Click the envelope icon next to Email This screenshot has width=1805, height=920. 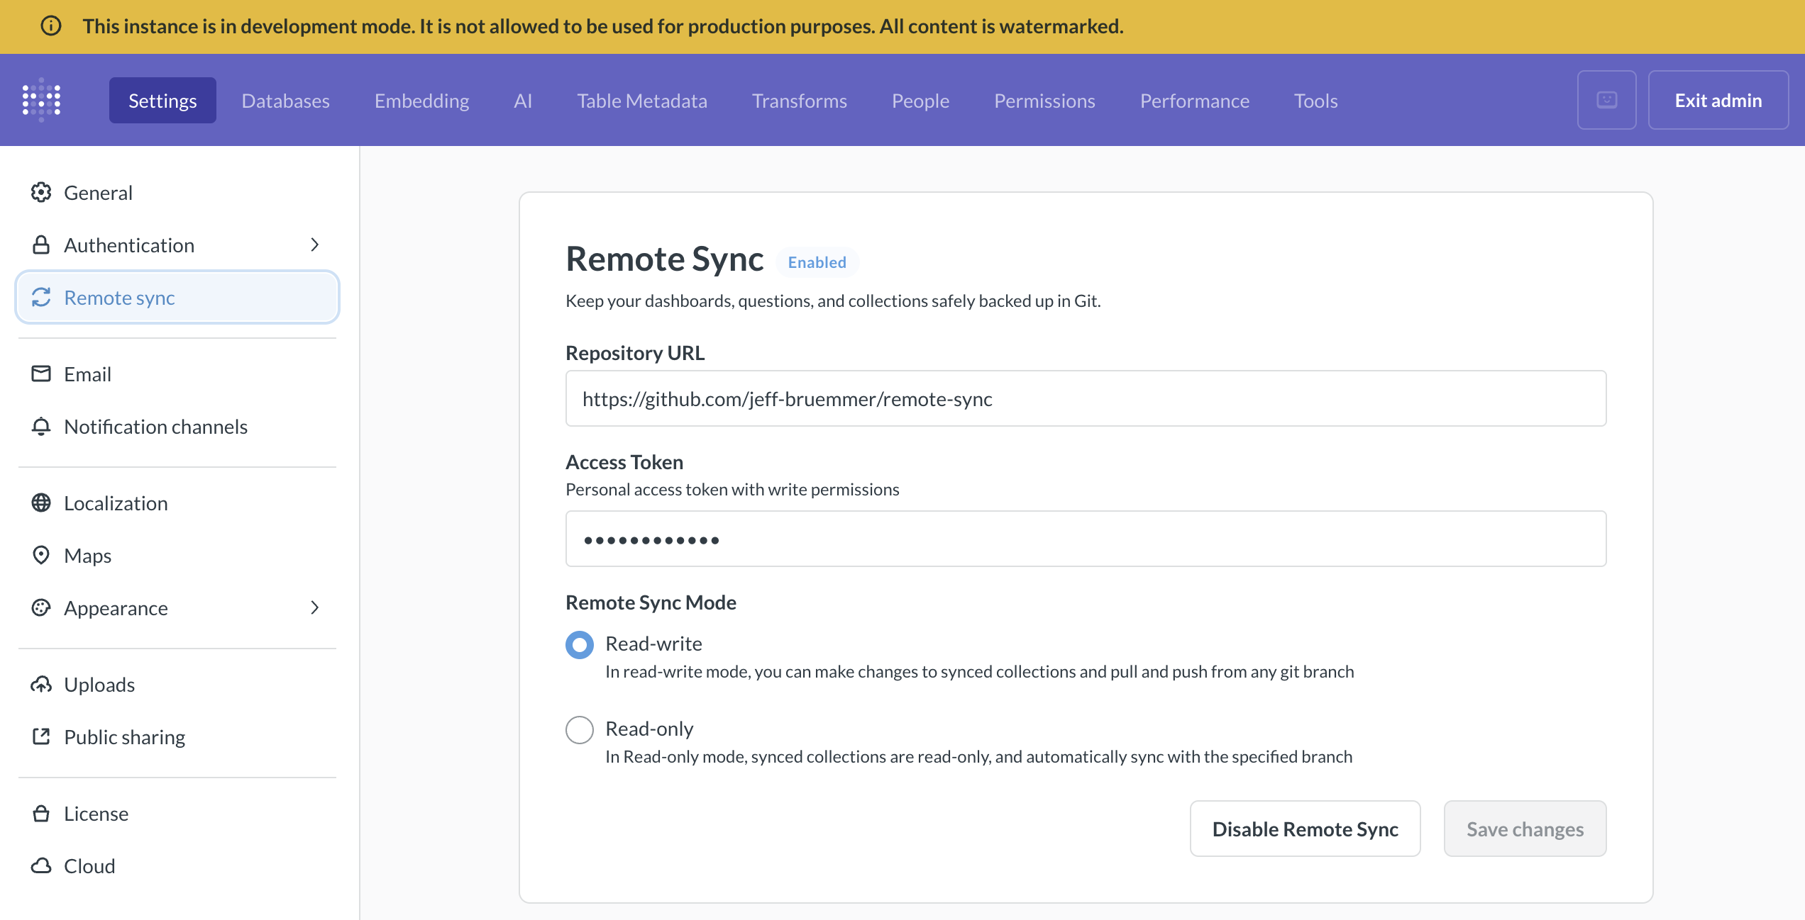tap(40, 374)
